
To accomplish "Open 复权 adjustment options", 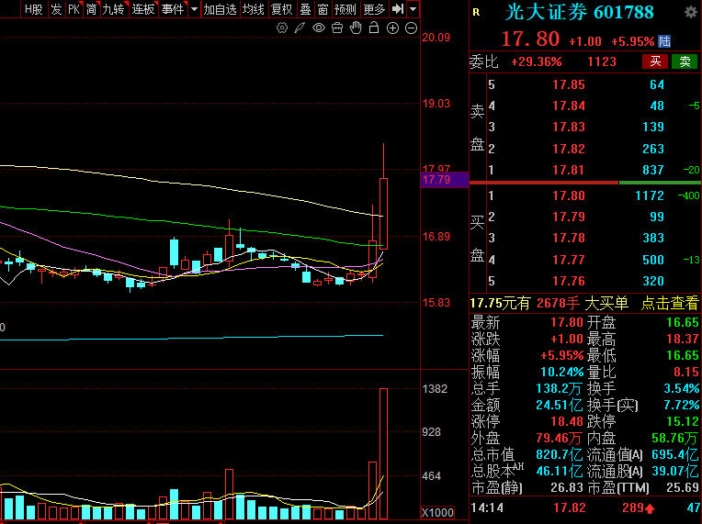I will tap(281, 9).
